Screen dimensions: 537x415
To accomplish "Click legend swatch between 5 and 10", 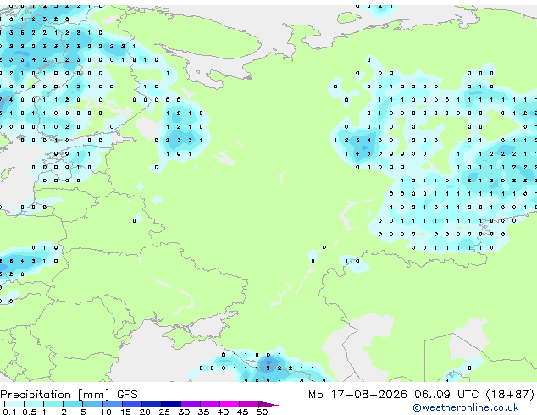I will click(92, 404).
